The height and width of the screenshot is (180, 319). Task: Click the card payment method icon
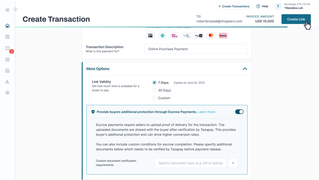150,36
